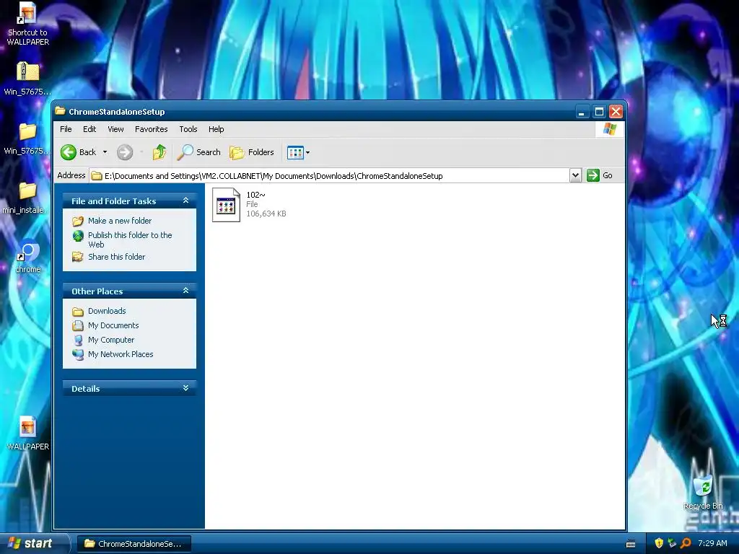Click the security shield tray icon
The width and height of the screenshot is (739, 554).
pyautogui.click(x=659, y=543)
